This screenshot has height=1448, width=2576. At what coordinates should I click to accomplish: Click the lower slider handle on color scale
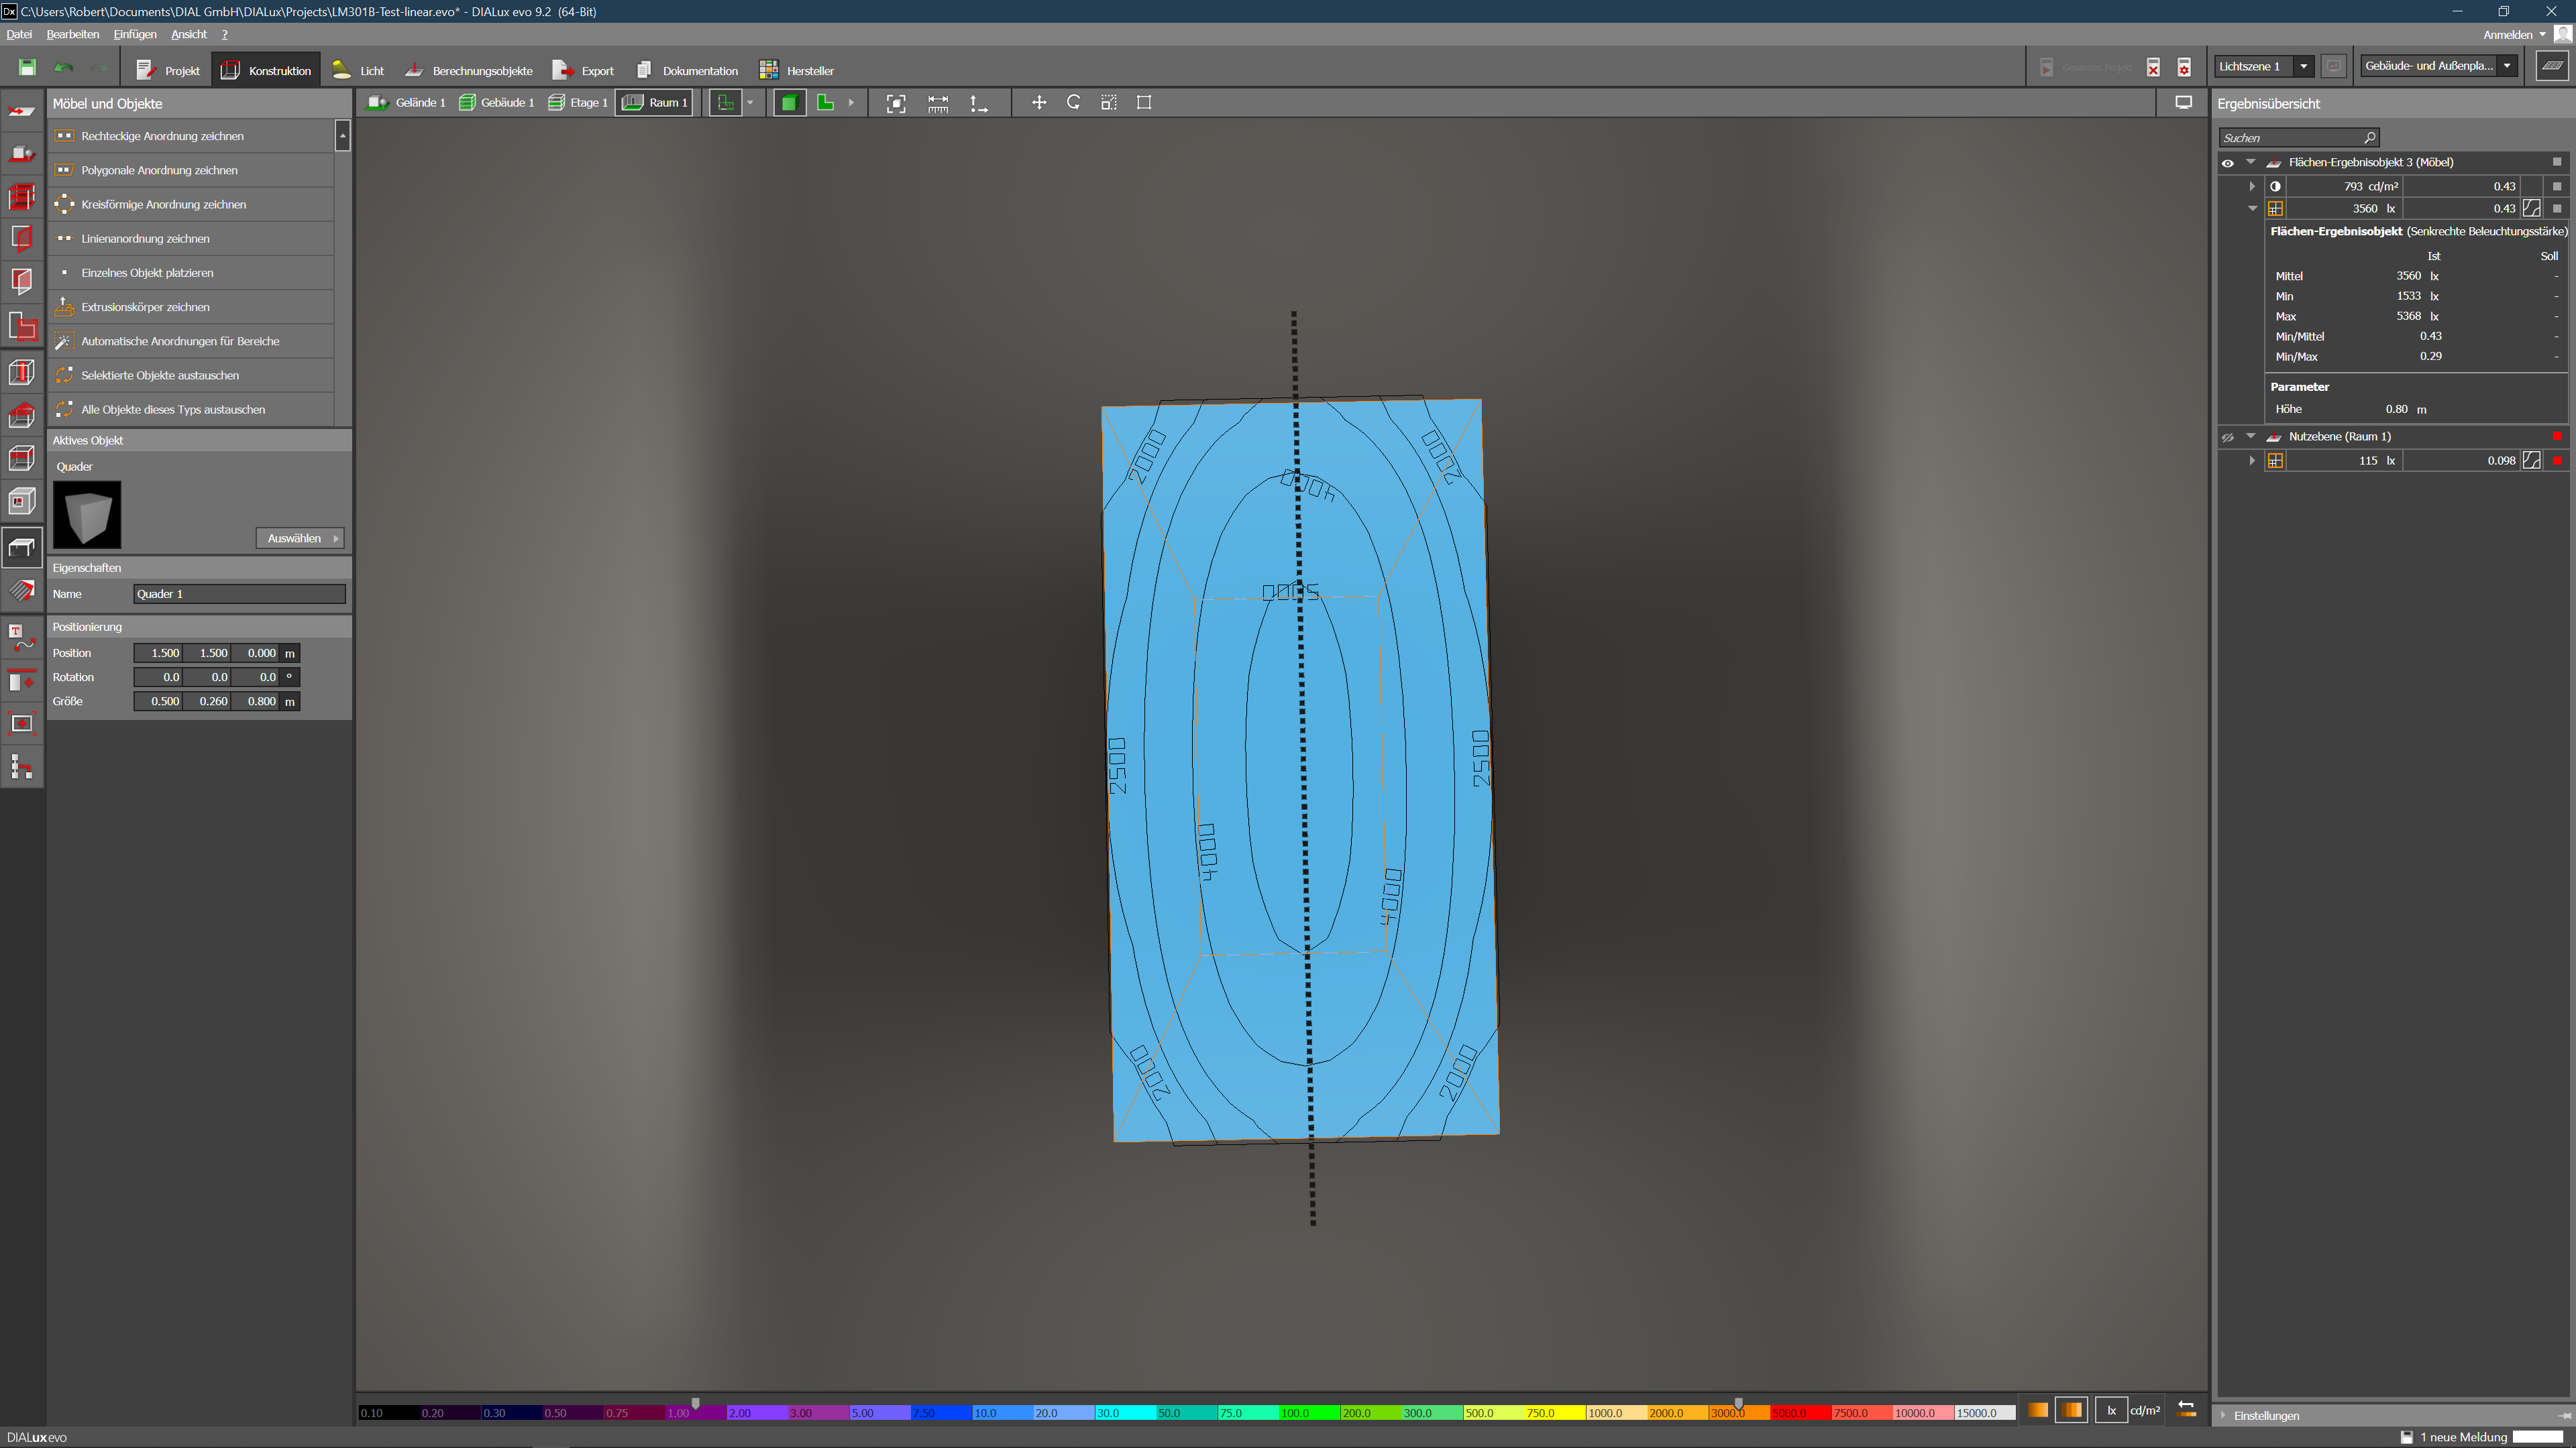(x=696, y=1403)
